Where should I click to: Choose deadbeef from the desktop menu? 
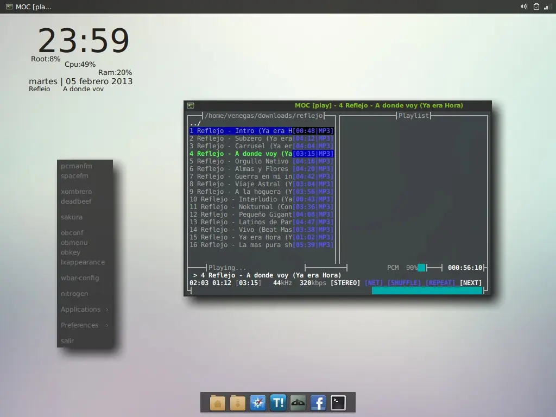tap(76, 201)
